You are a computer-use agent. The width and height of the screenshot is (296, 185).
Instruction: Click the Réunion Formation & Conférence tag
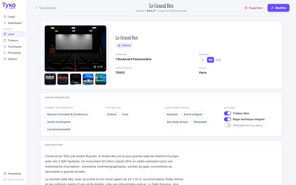(x=67, y=114)
